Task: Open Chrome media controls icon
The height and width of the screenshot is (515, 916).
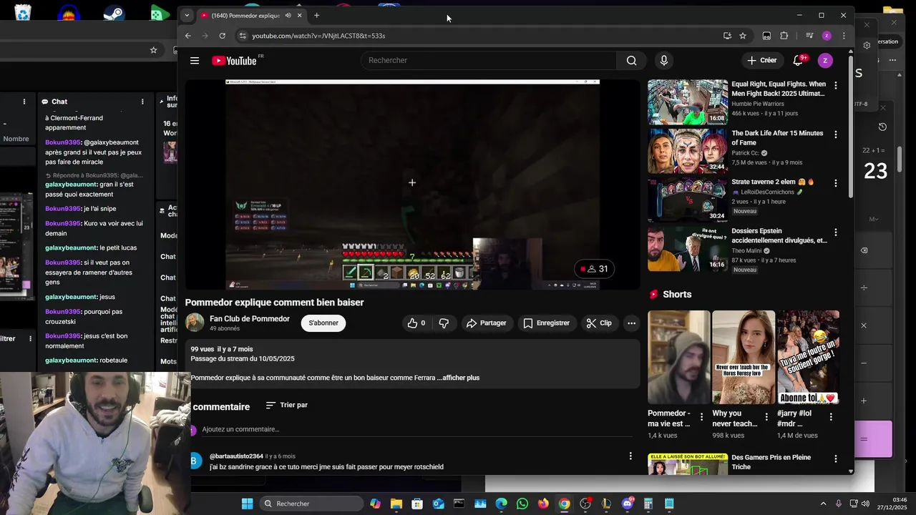Action: click(809, 36)
